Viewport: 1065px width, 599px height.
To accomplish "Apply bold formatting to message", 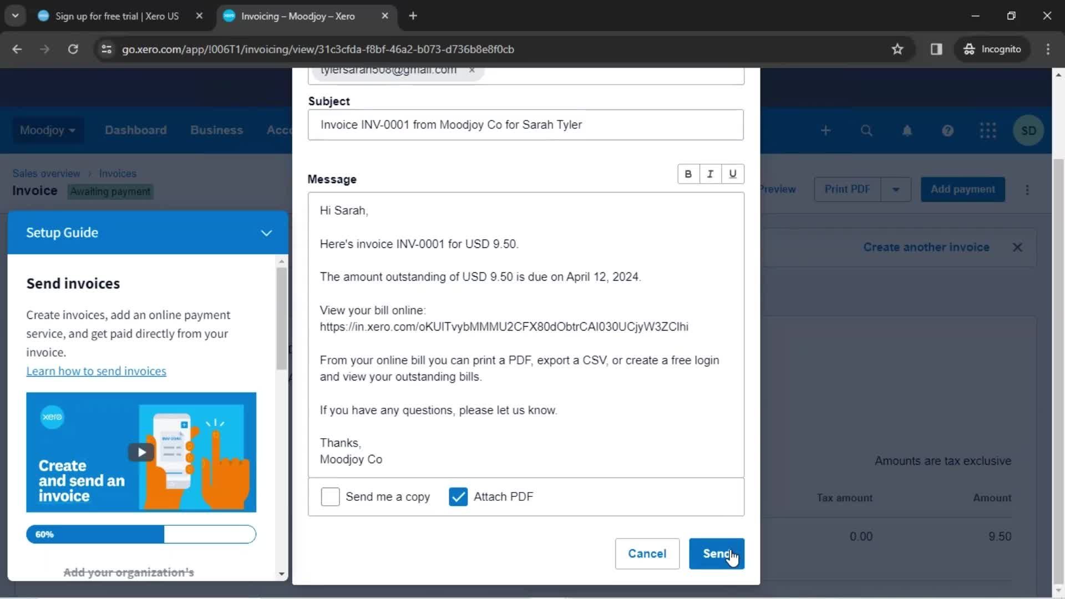I will [x=688, y=174].
